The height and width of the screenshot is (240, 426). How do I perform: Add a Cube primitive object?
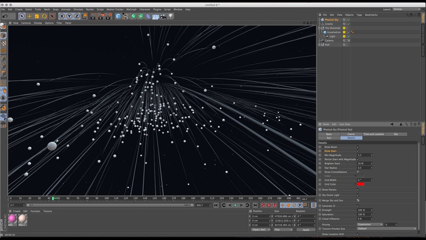(118, 16)
